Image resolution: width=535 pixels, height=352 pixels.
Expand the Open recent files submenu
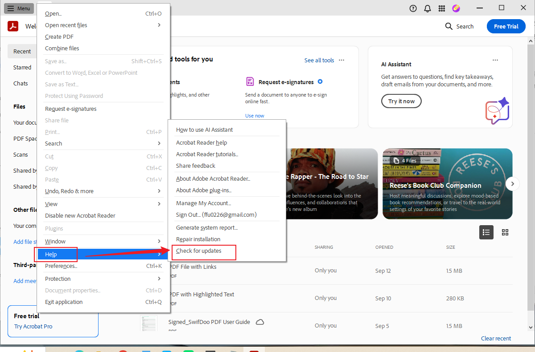click(66, 25)
